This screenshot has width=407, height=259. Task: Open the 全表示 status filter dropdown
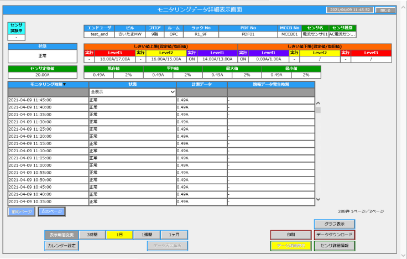[132, 92]
